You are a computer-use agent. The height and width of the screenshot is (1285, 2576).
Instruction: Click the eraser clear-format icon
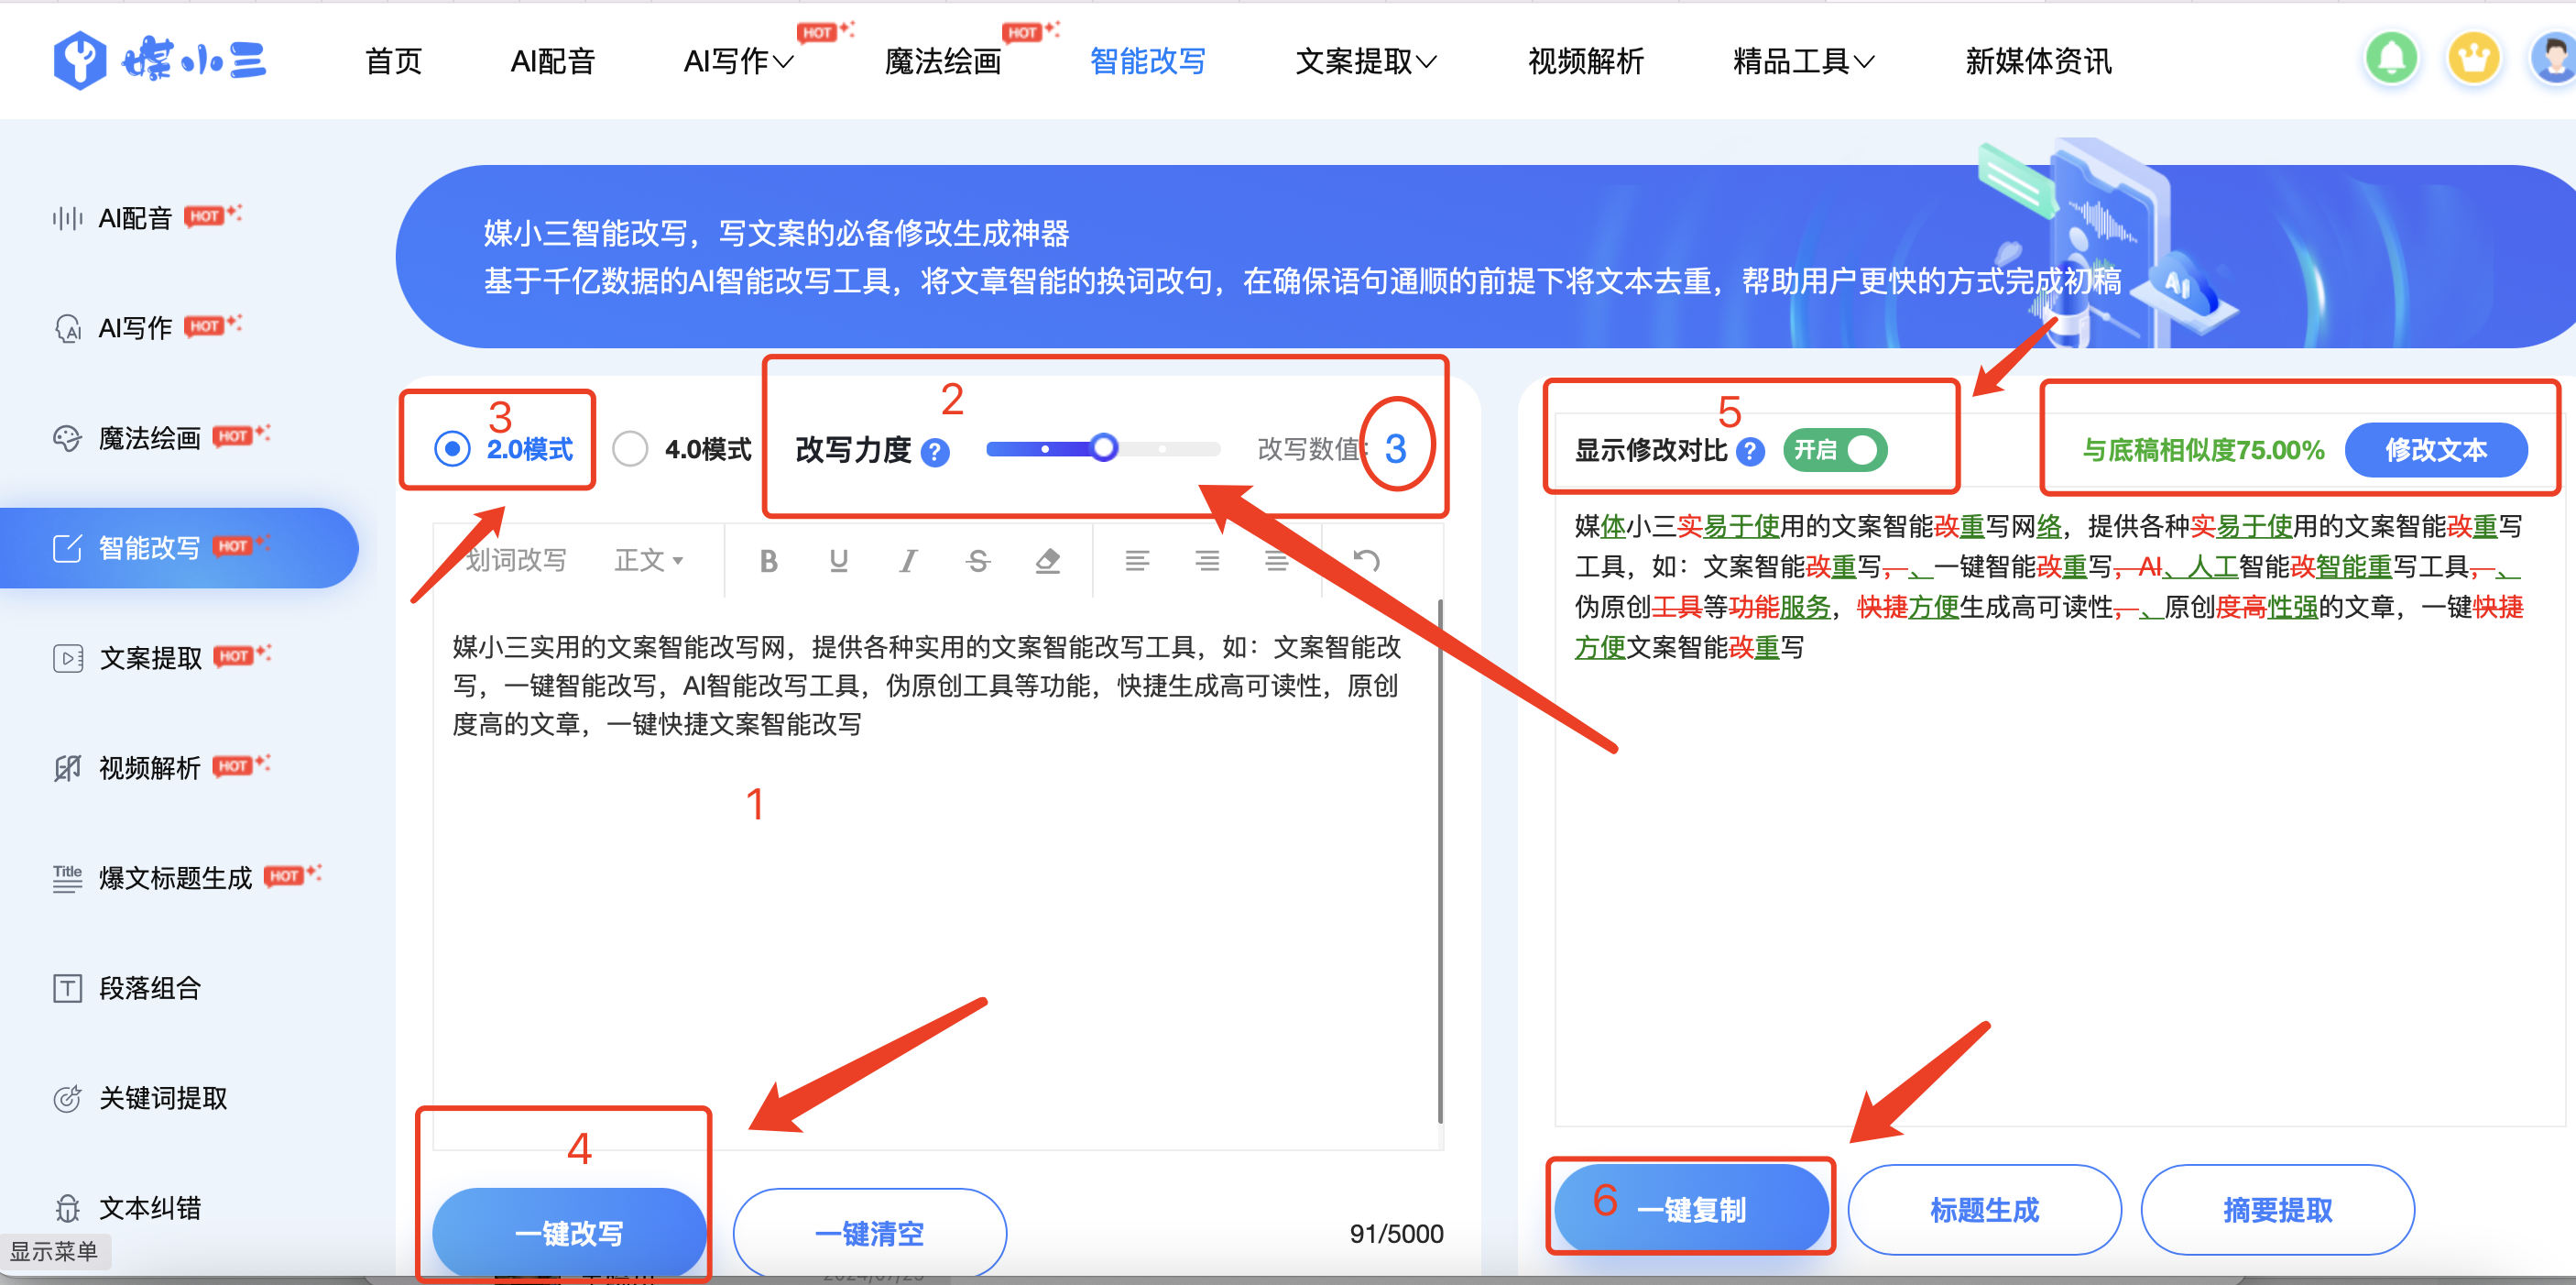(x=1047, y=562)
